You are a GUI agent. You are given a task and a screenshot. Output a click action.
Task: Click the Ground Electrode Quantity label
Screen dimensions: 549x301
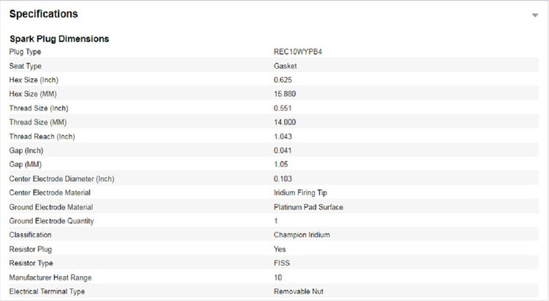pos(51,221)
